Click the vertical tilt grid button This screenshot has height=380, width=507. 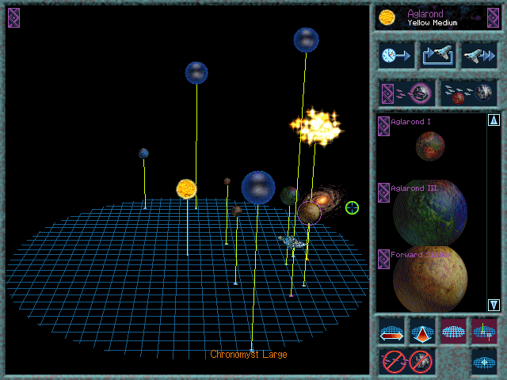coord(422,331)
